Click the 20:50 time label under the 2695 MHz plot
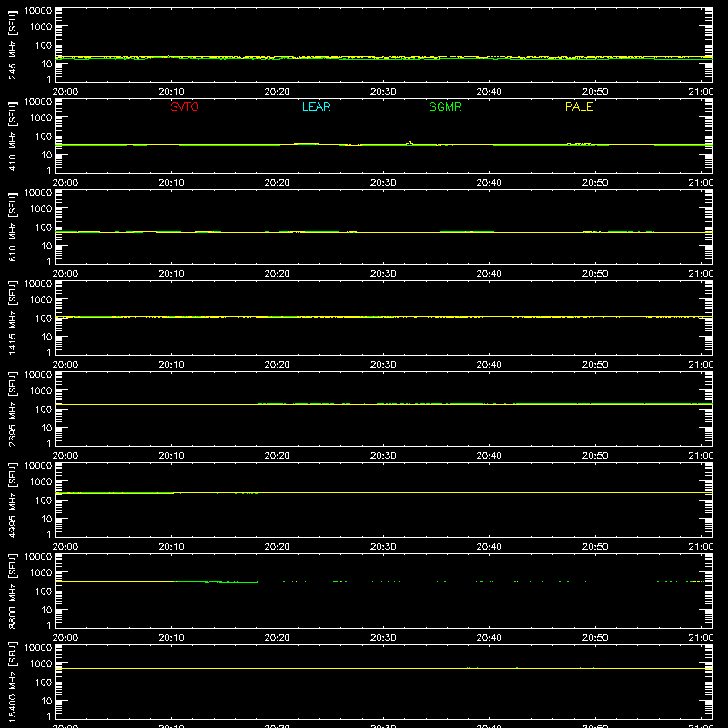Screen dimensions: 728x728 tap(595, 456)
